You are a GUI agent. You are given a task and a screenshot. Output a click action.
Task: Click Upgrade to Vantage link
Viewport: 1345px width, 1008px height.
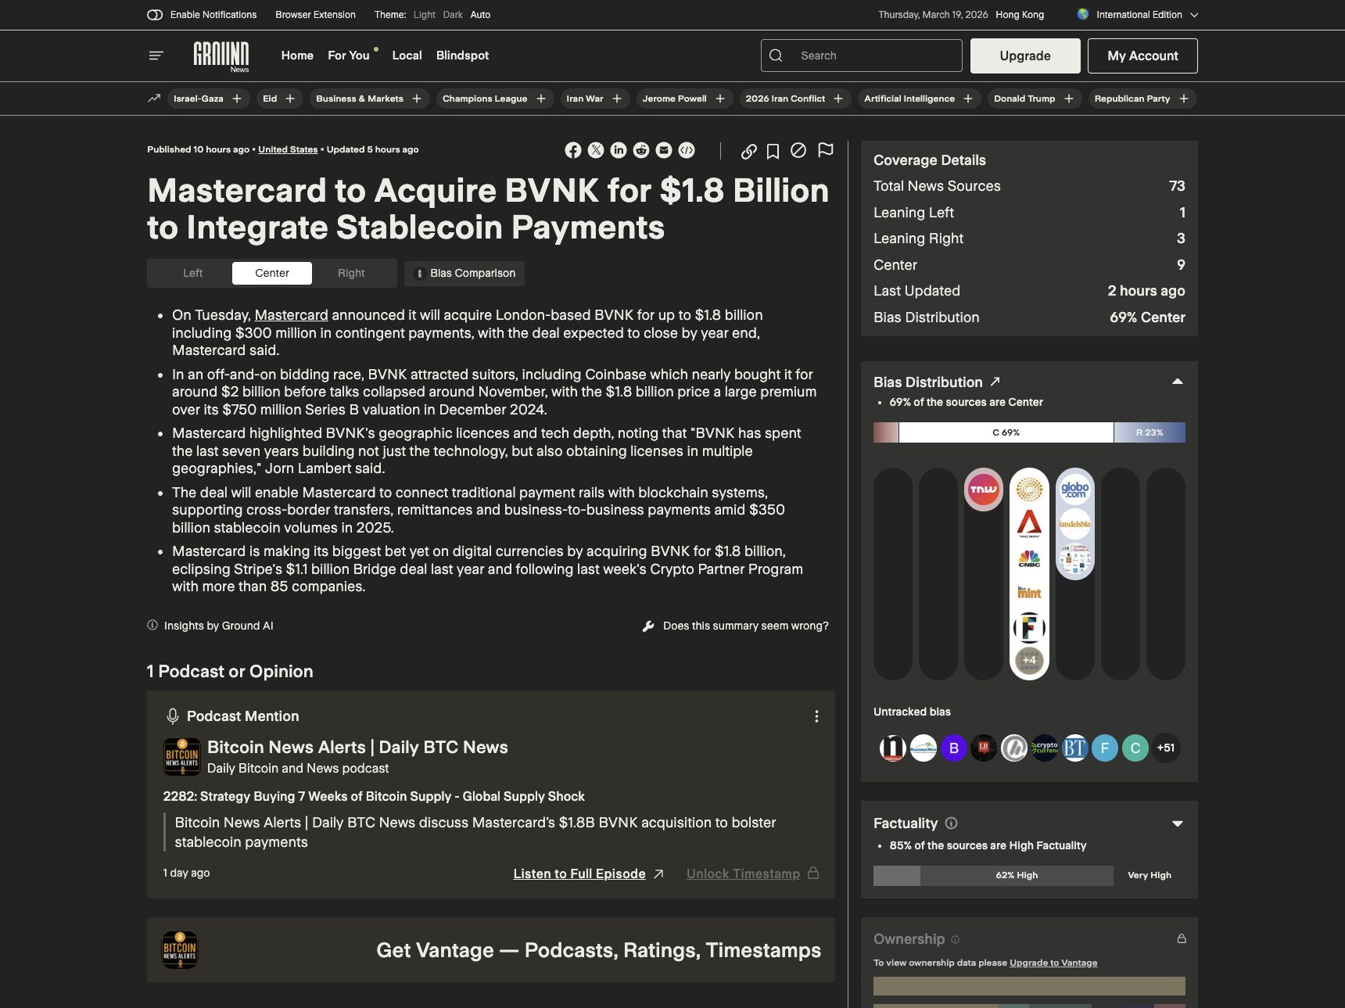coord(1053,963)
